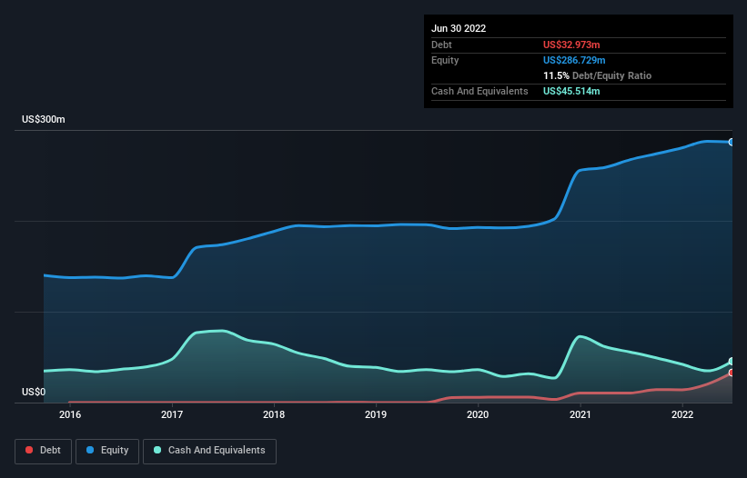Select the Equity endpoint marker at Jun 2022
747x478 pixels.
click(732, 142)
